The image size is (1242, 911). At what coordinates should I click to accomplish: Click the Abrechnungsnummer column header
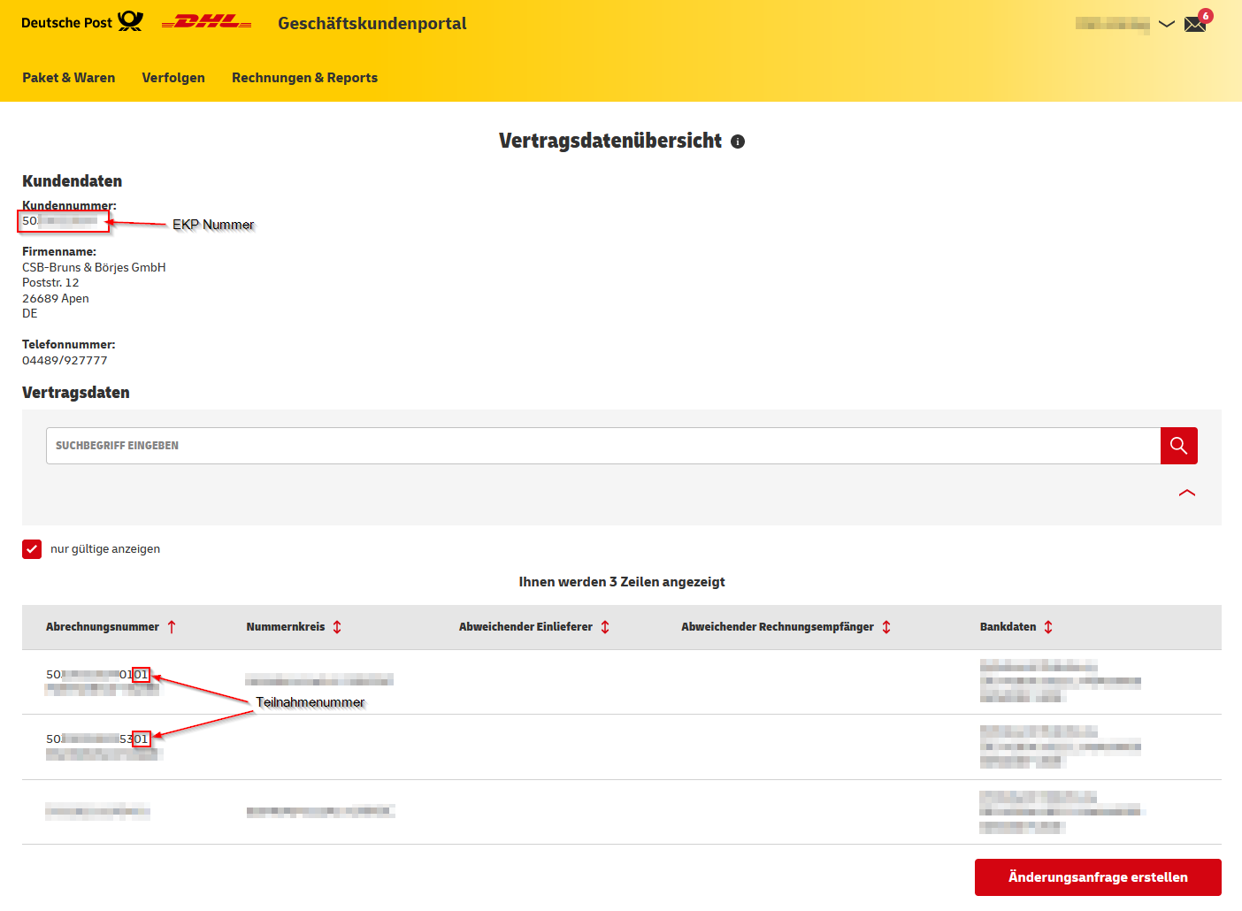[103, 627]
